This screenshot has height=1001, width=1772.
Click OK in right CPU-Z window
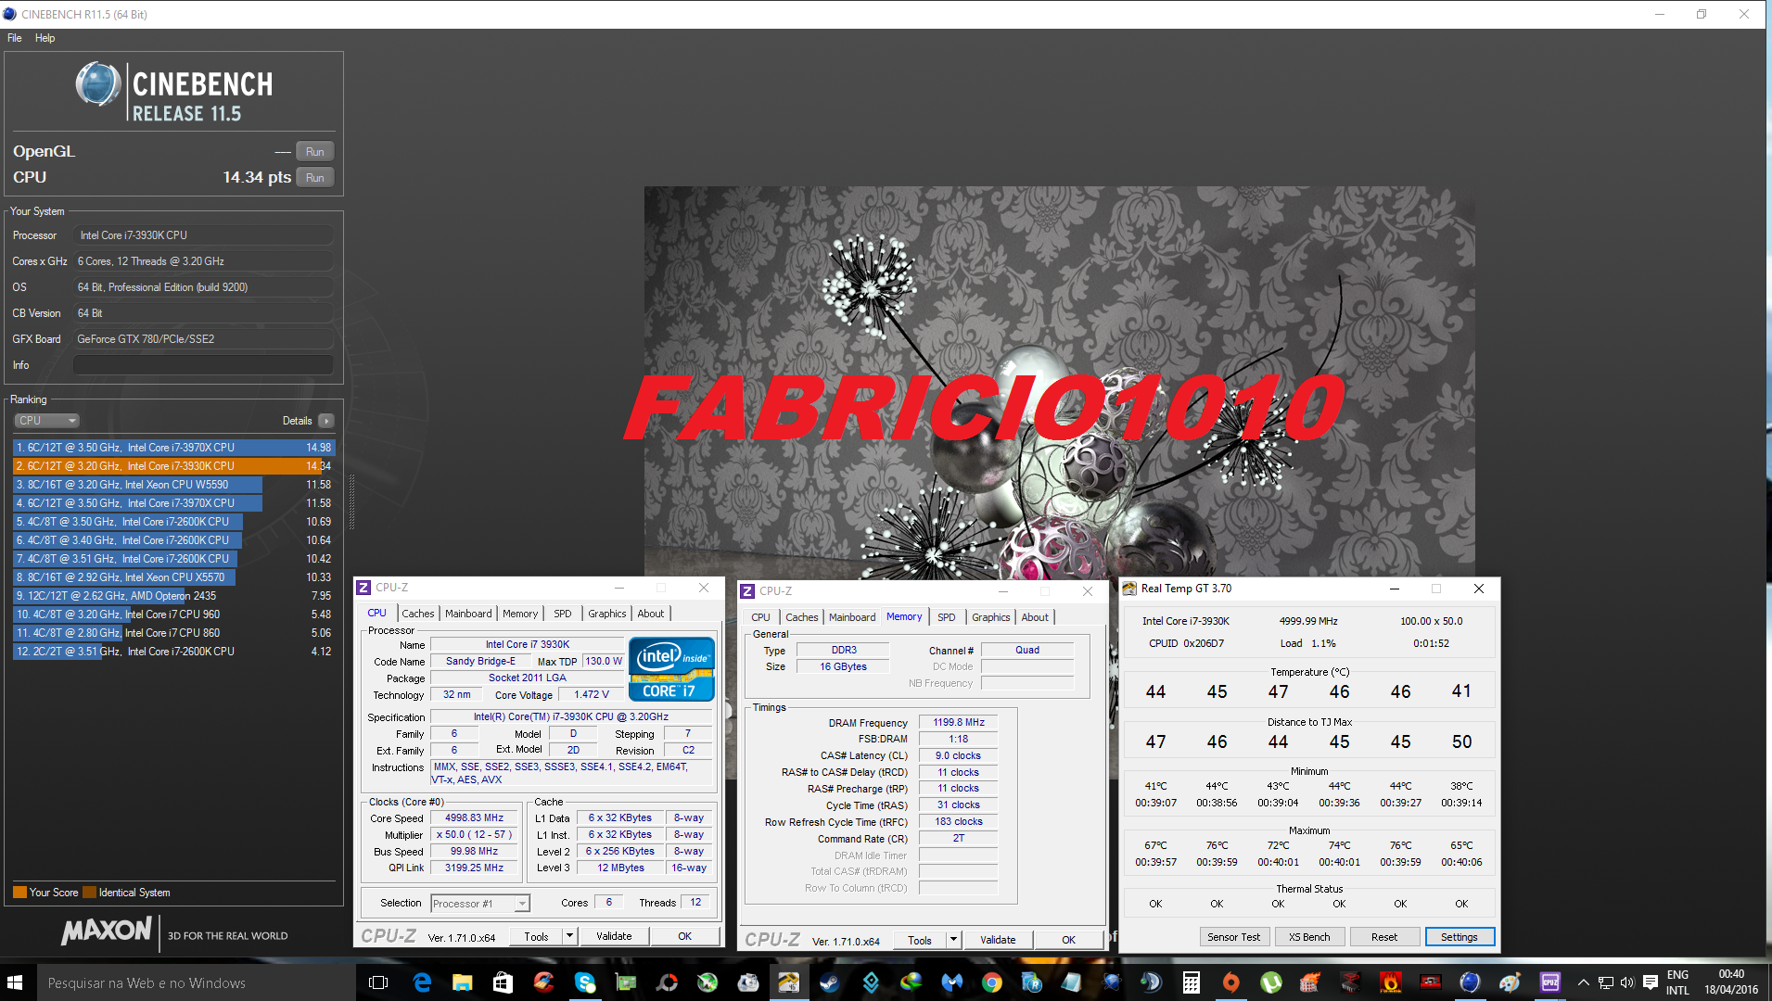(1068, 941)
